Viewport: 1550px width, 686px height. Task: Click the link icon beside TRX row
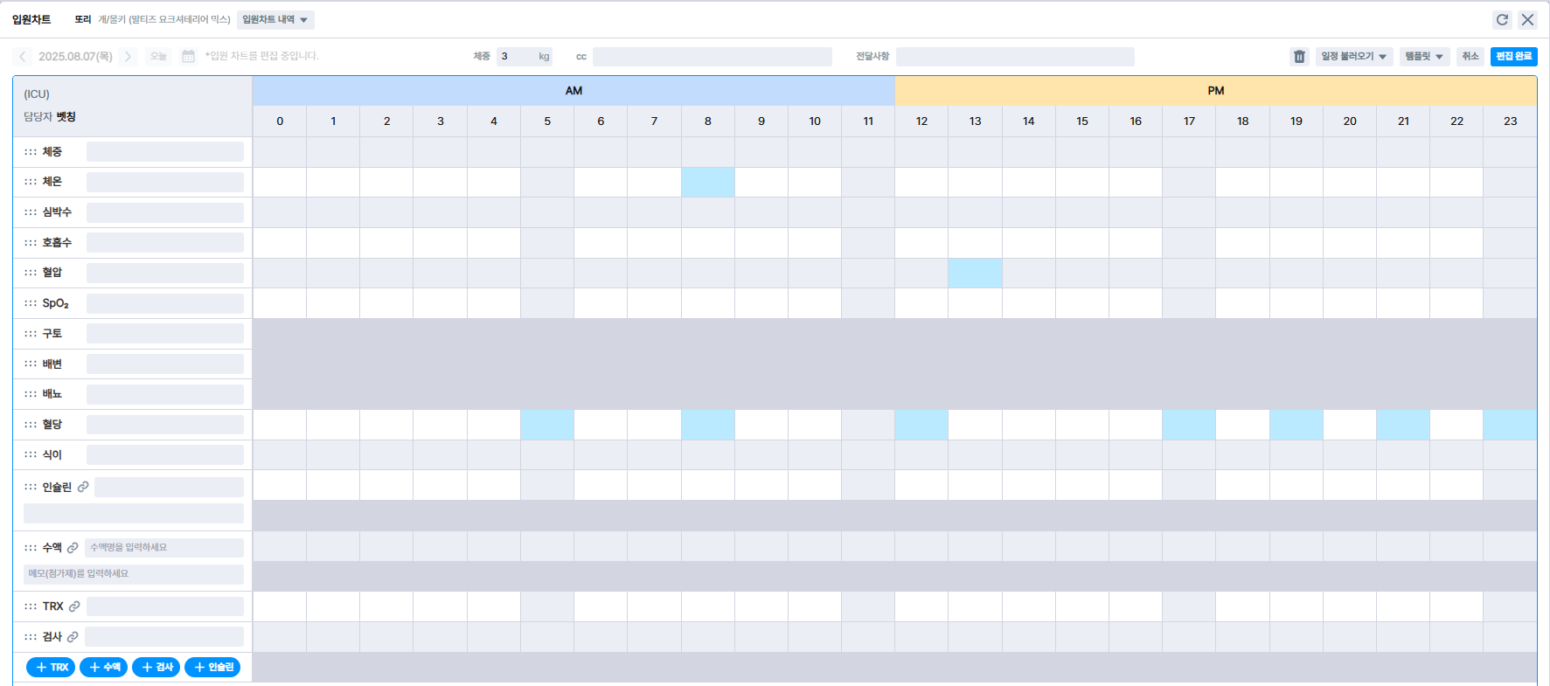click(74, 606)
